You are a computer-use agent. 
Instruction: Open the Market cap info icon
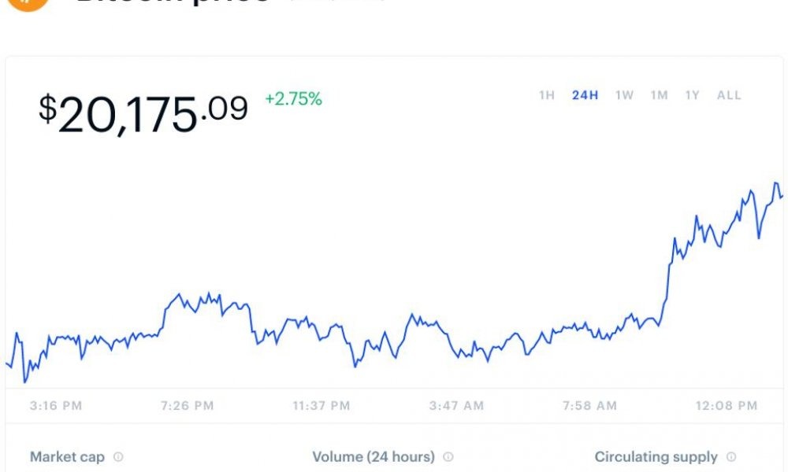(118, 457)
